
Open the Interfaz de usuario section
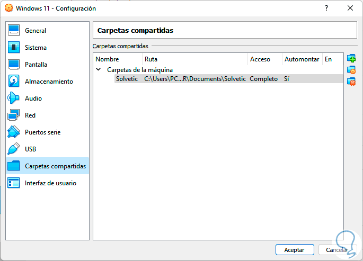(50, 183)
